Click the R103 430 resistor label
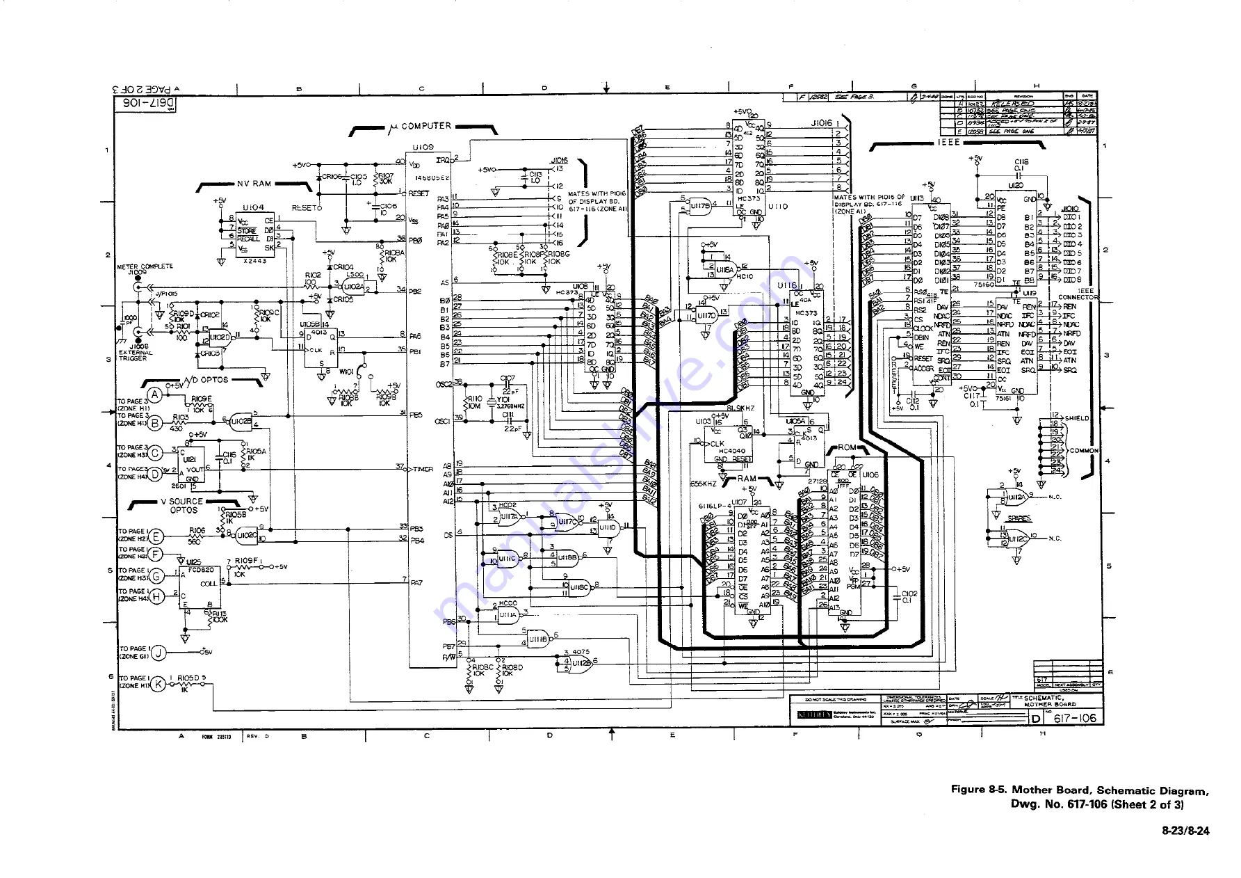This screenshot has height=878, width=1241. tap(179, 423)
